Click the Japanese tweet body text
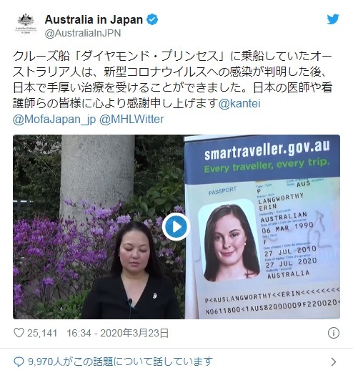The image size is (353, 373). 172,80
